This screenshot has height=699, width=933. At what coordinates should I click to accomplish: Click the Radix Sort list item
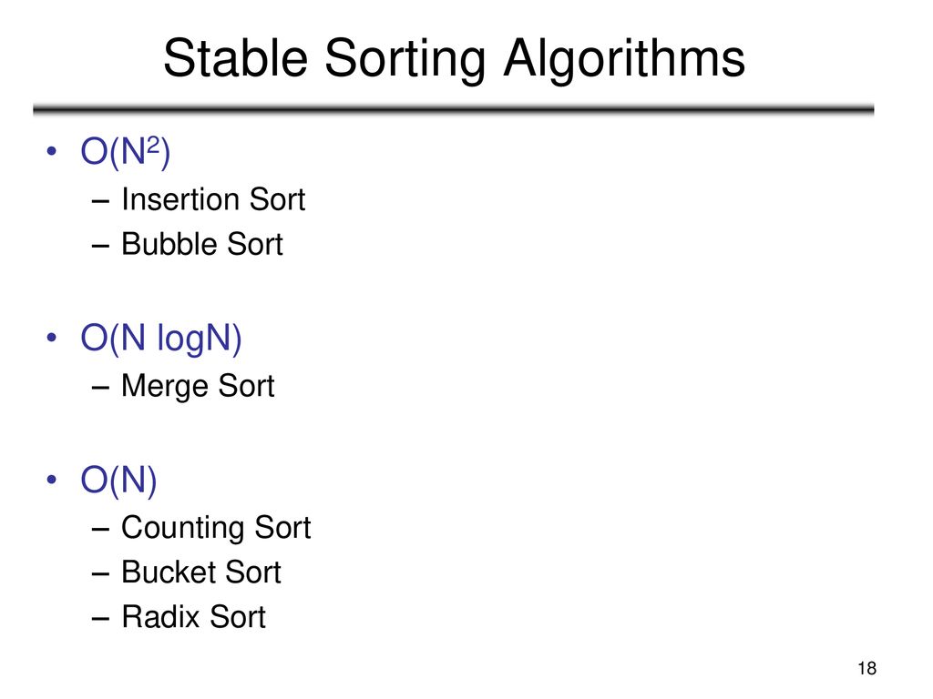point(193,617)
